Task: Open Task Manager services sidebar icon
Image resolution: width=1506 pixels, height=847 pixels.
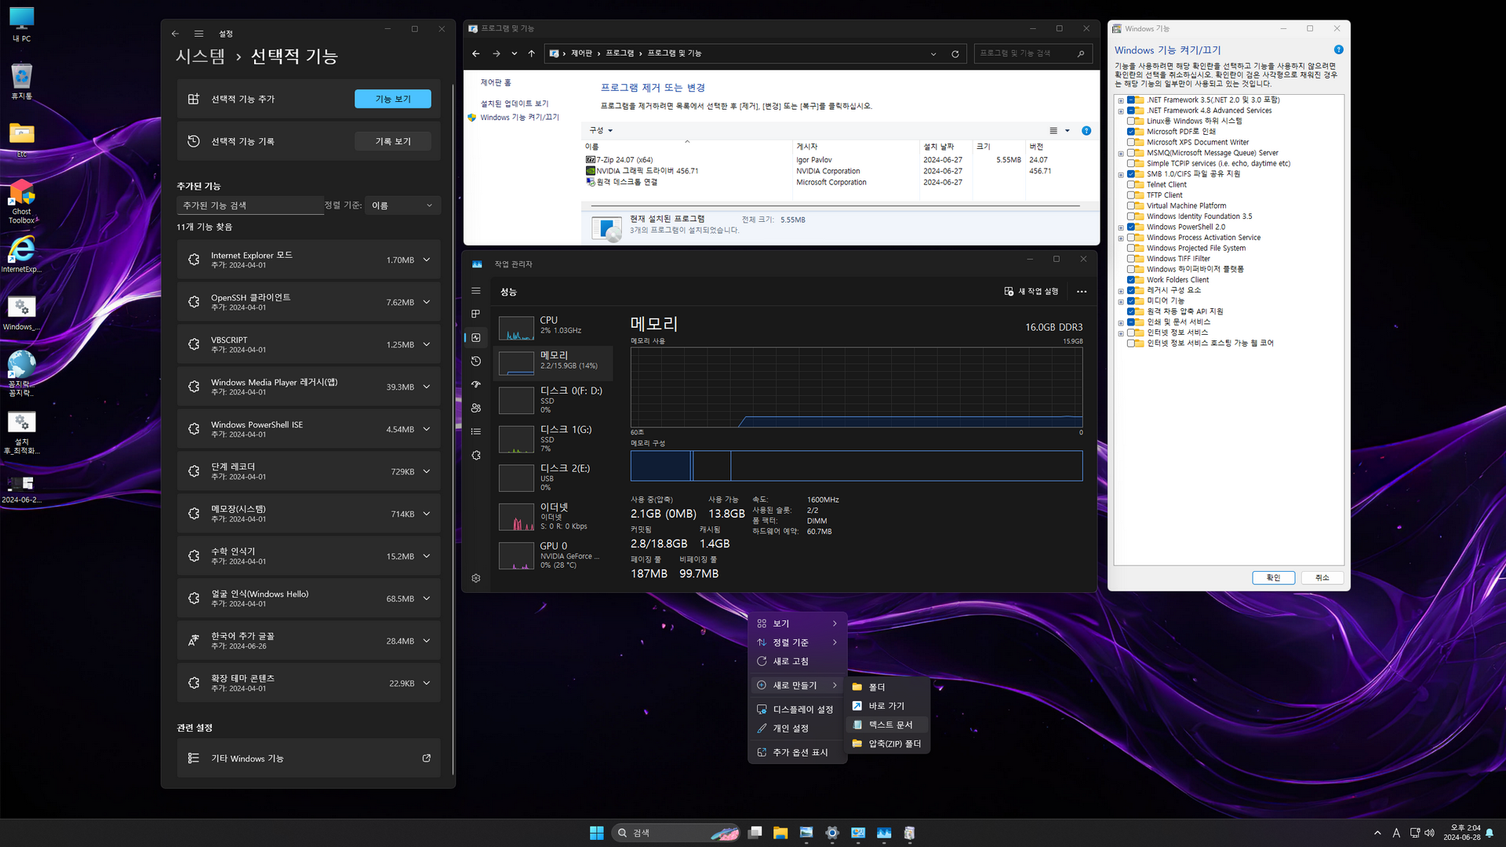Action: (x=476, y=456)
